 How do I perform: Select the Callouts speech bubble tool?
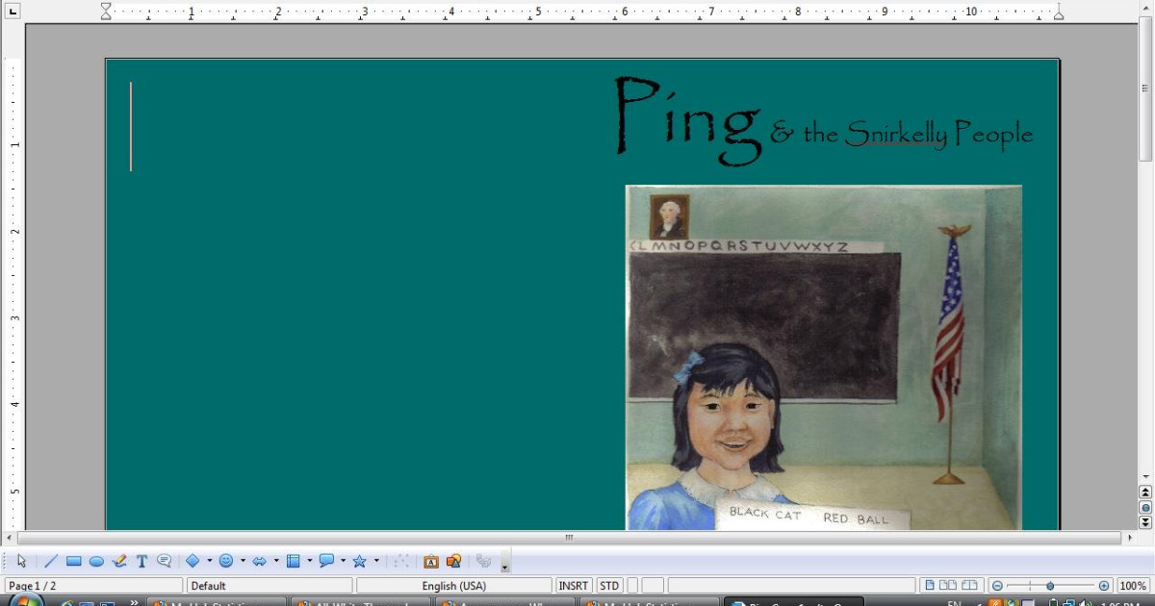[164, 562]
